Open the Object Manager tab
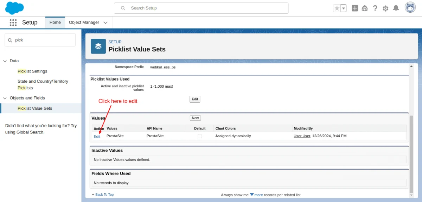 coord(84,22)
